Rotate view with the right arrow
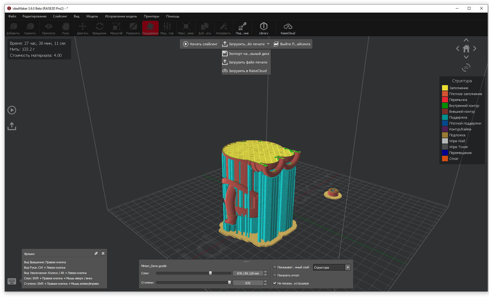The width and height of the screenshot is (489, 297). [475, 48]
